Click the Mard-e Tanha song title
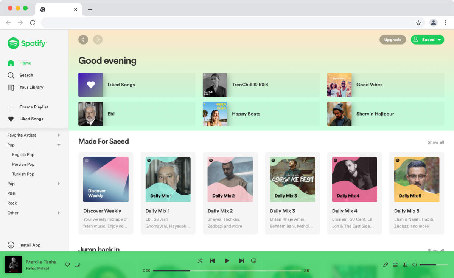Screen dimensions: 454x278 tap(41, 262)
